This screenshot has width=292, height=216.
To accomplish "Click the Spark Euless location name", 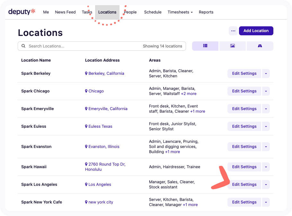I will click(x=34, y=126).
